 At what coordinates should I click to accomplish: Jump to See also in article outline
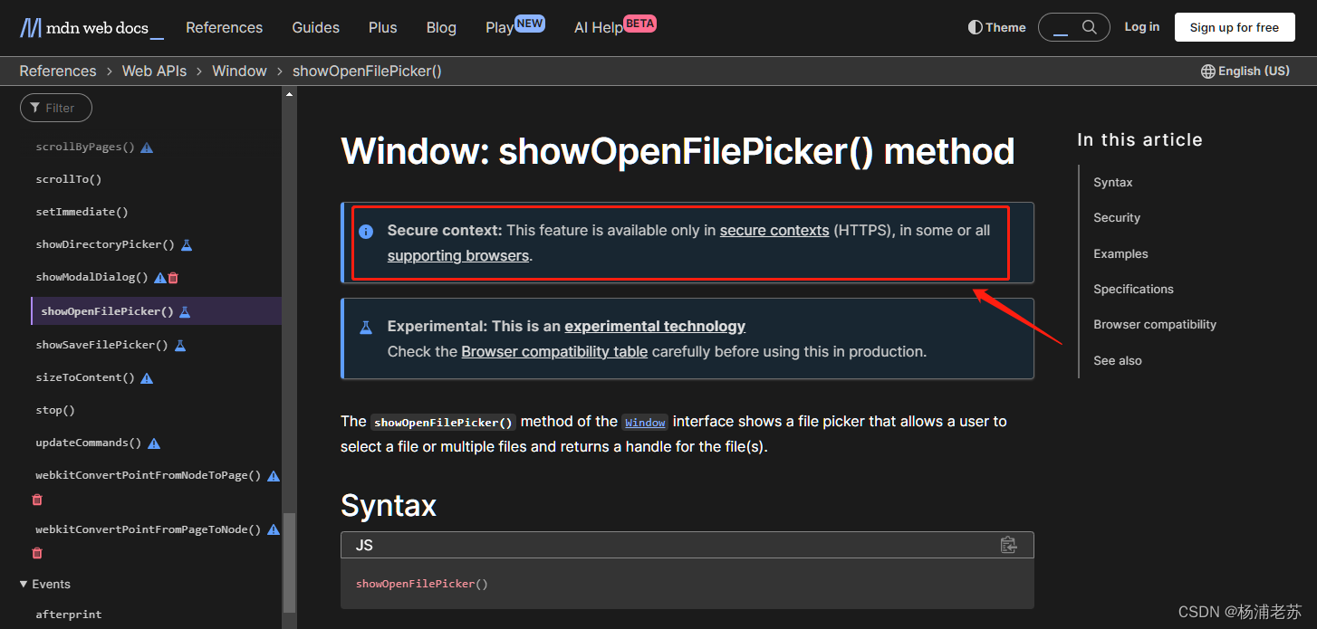tap(1118, 360)
